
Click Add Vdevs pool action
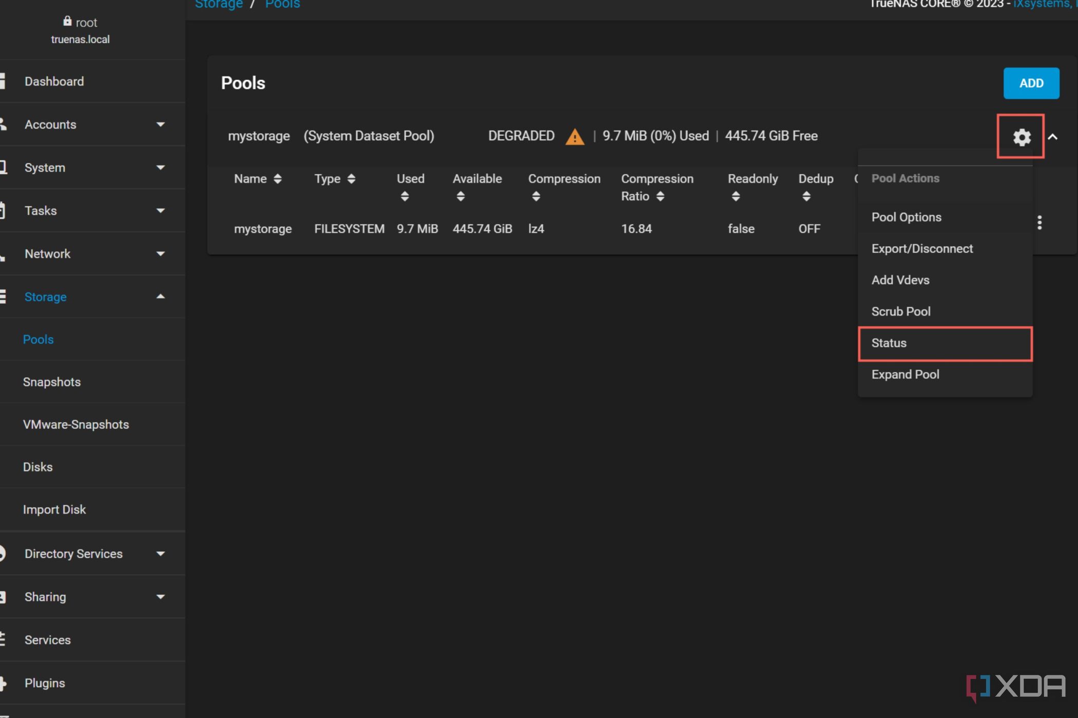click(900, 280)
